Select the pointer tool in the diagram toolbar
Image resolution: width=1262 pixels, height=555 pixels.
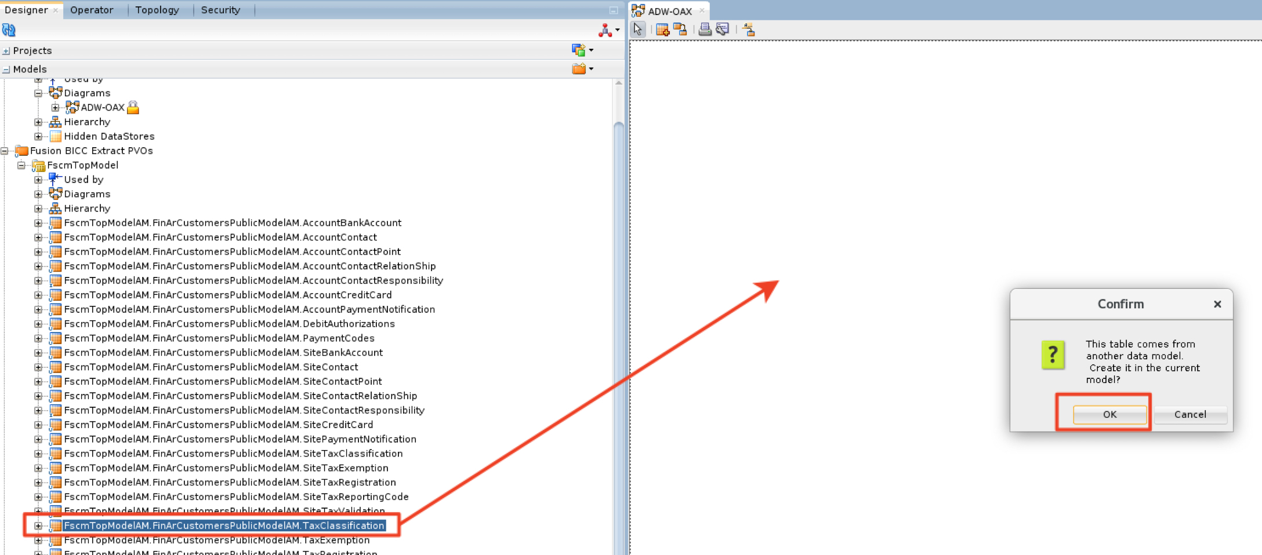coord(638,30)
